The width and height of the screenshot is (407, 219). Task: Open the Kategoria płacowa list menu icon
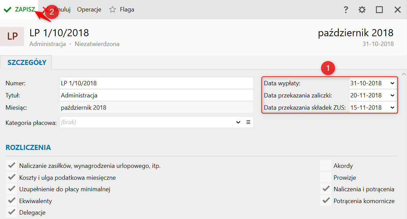click(248, 123)
